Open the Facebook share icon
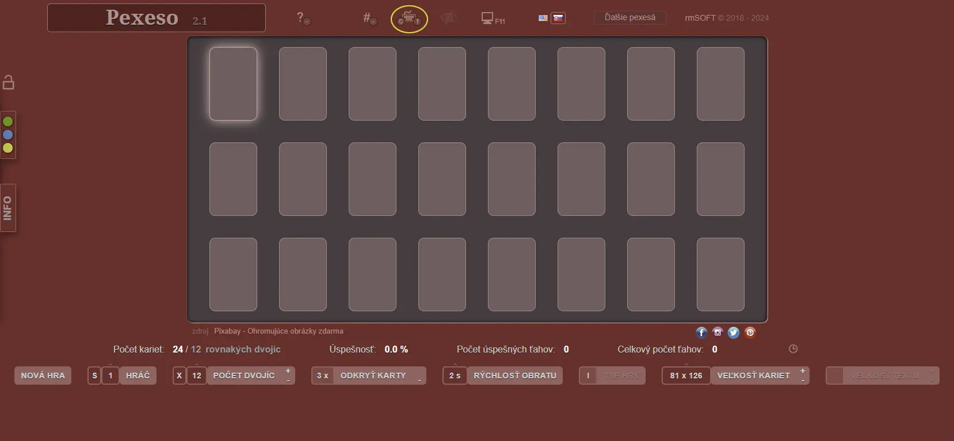Image resolution: width=954 pixels, height=441 pixels. 701,332
